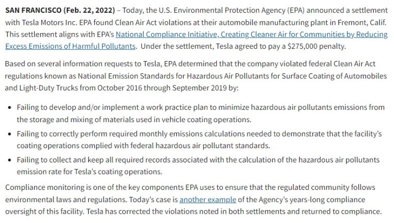Click the first bullet point marker
Screen dimensions: 394x223
tap(10, 107)
